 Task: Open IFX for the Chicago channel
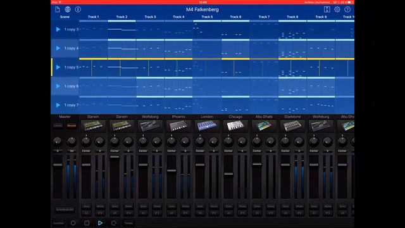(242, 213)
